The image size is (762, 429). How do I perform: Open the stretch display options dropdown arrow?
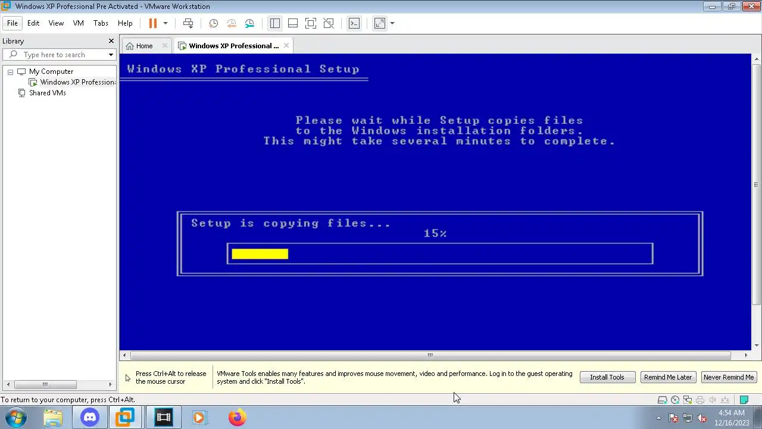[392, 23]
